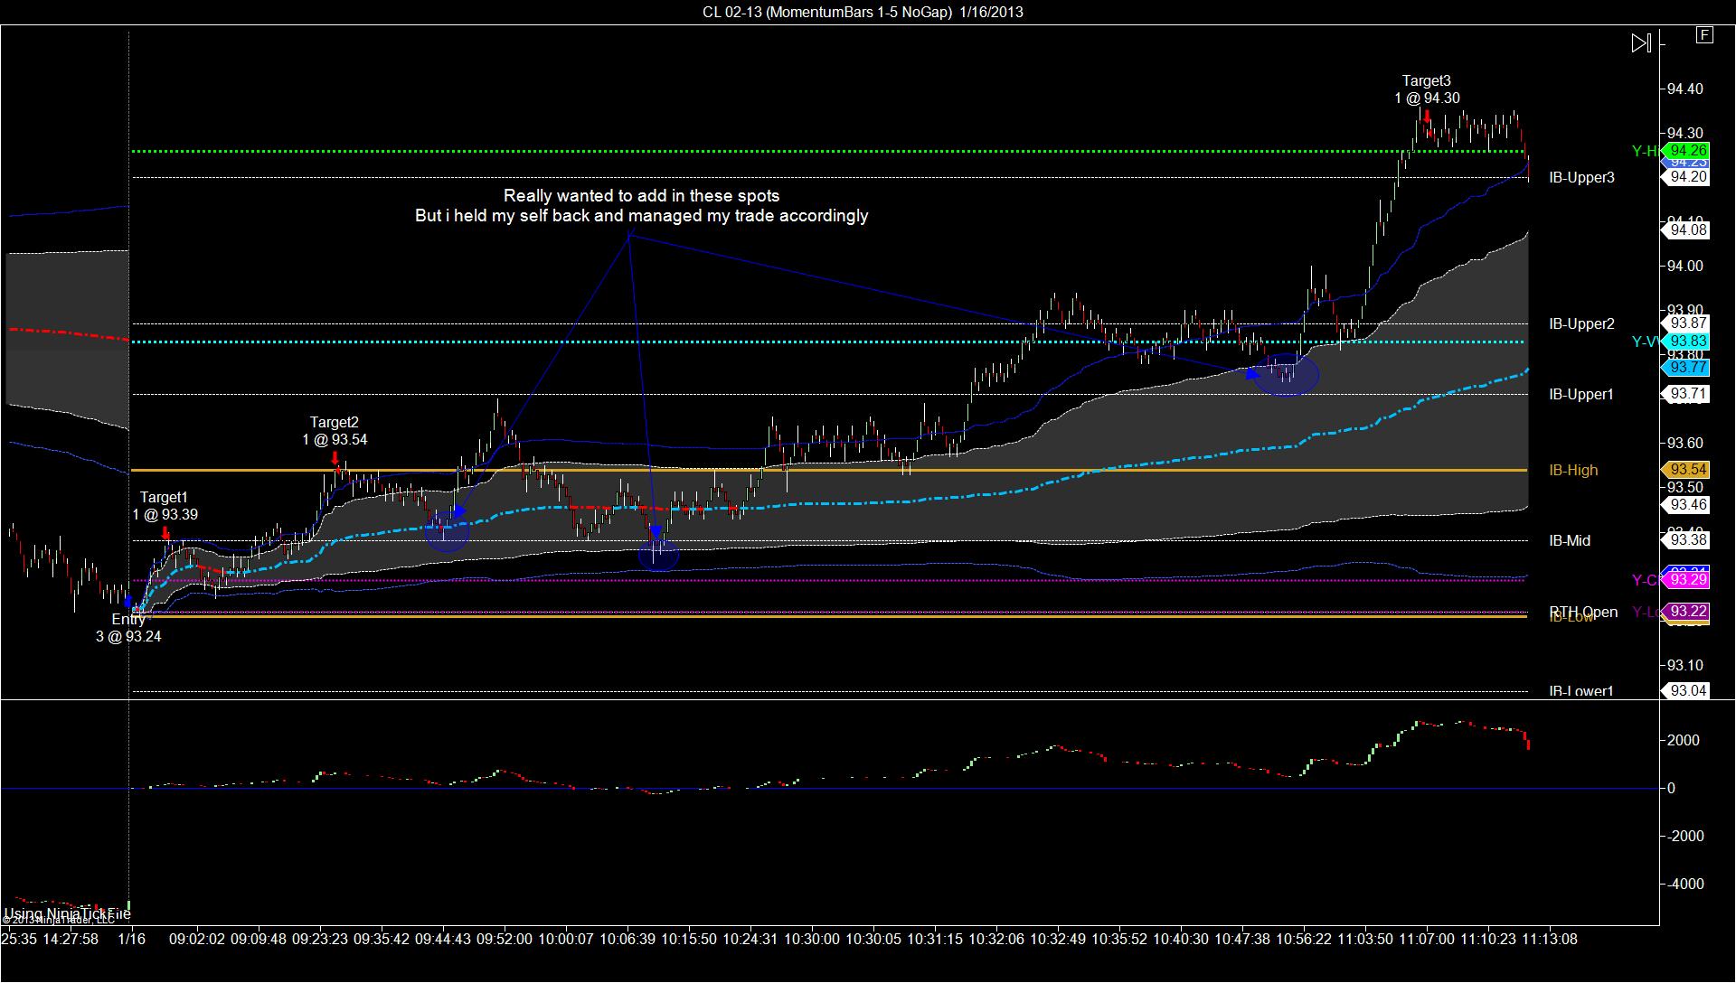The height and width of the screenshot is (983, 1736).
Task: Select the IB-Upper1 level label
Action: 1581,395
